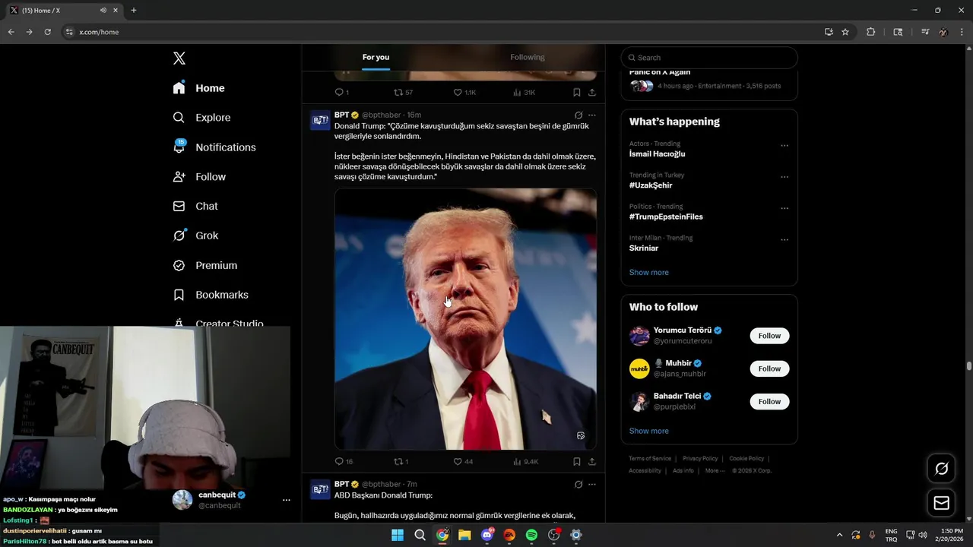Viewport: 973px width, 547px height.
Task: Reply to the top post with 1 comment
Action: point(342,92)
